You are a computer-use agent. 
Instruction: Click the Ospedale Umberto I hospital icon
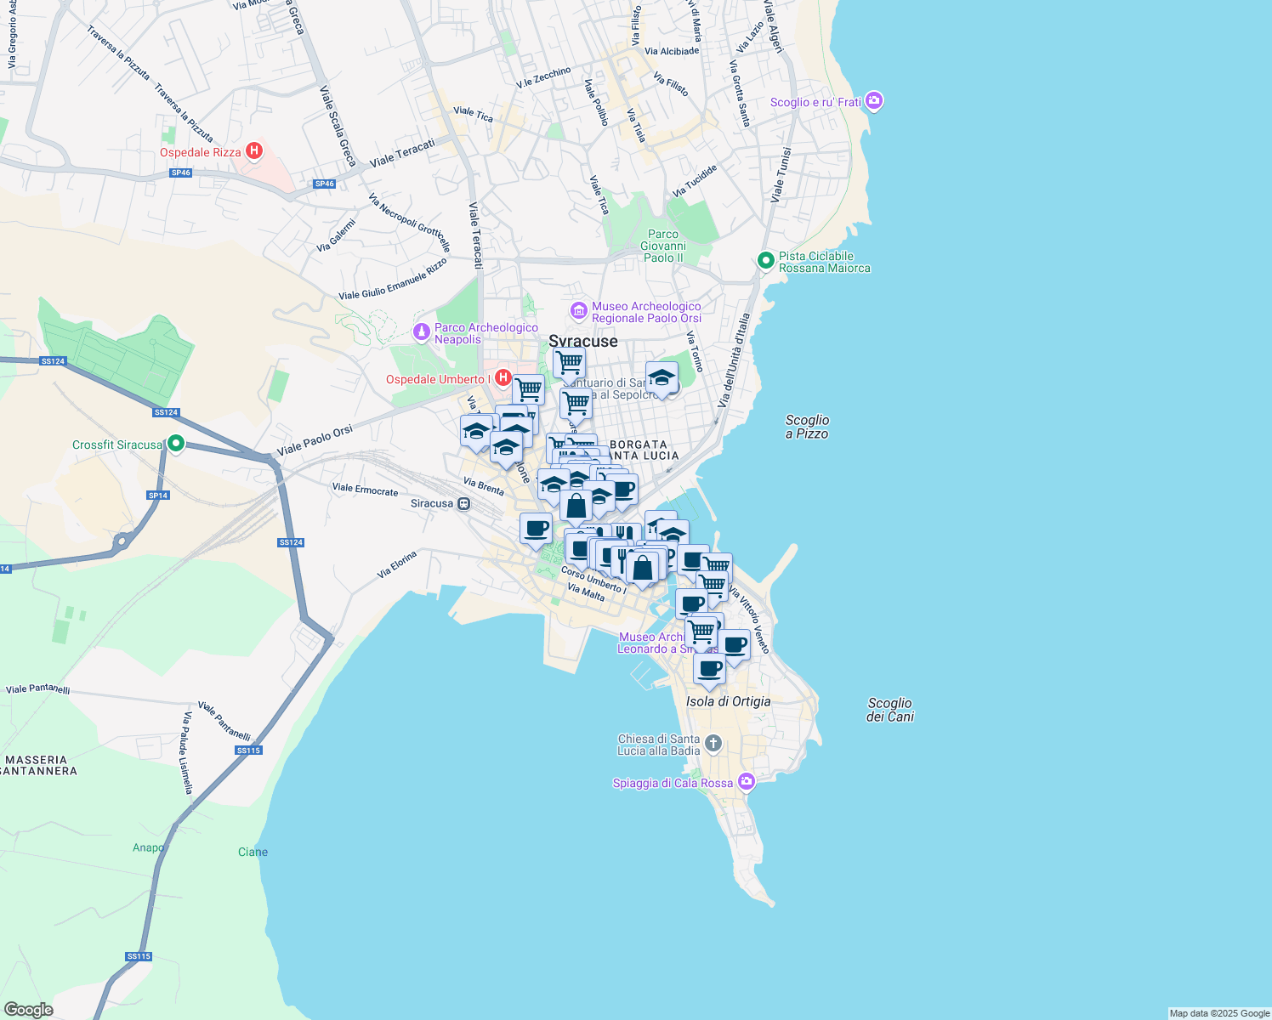(503, 377)
